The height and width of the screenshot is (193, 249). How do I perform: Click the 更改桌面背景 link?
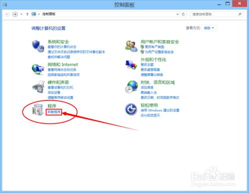point(150,70)
